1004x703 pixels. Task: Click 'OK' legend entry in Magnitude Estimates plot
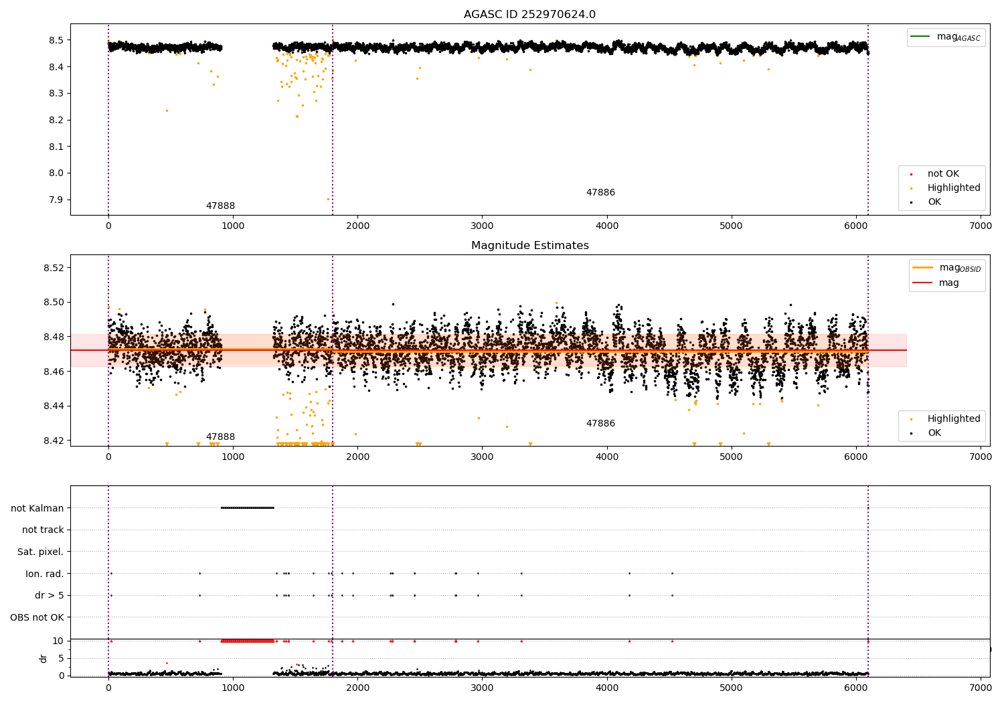(934, 433)
